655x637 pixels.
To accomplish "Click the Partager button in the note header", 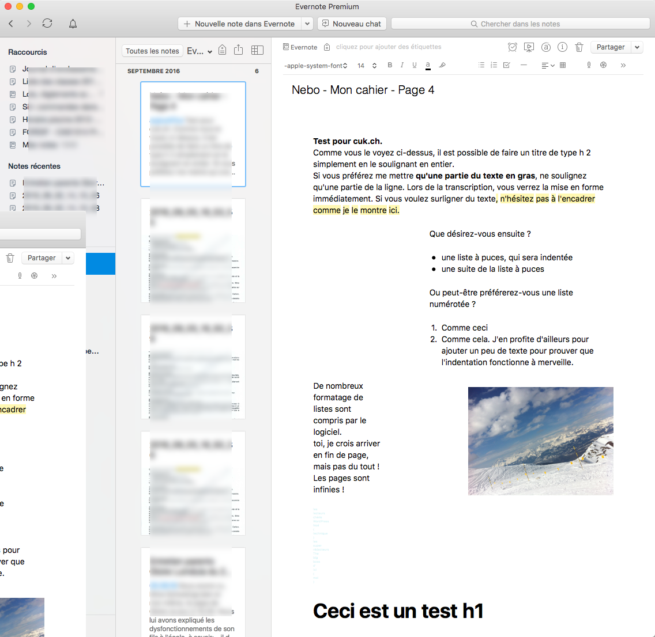I will (x=611, y=47).
